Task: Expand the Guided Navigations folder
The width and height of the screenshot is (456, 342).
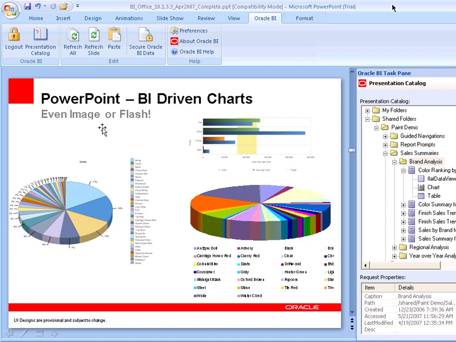Action: pos(385,136)
